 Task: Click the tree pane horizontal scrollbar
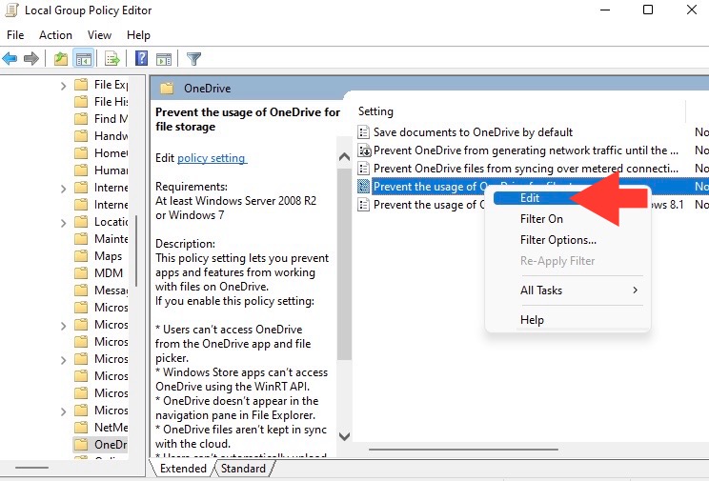point(31,468)
